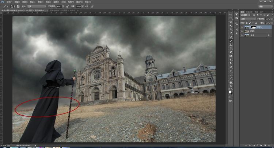
Task: Swap foreground and background colors
Action: (x=232, y=89)
